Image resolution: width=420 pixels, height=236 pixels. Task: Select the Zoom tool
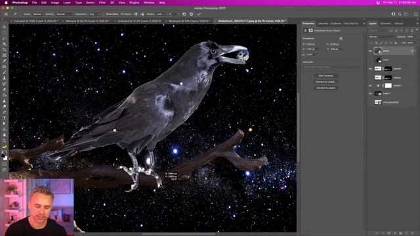pyautogui.click(x=5, y=140)
